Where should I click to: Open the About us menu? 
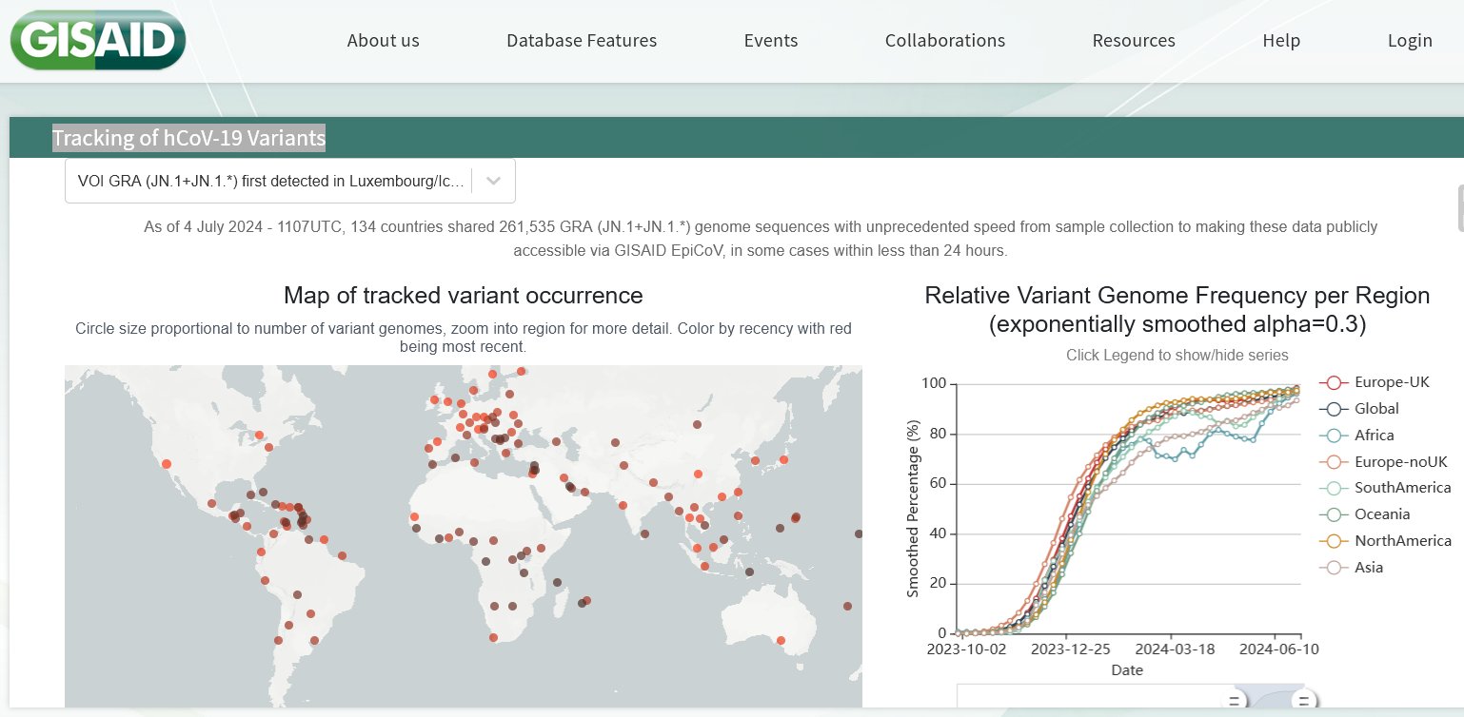point(383,41)
